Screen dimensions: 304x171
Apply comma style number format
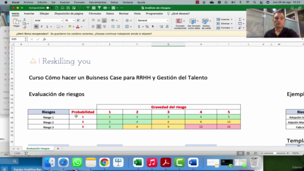(153, 27)
